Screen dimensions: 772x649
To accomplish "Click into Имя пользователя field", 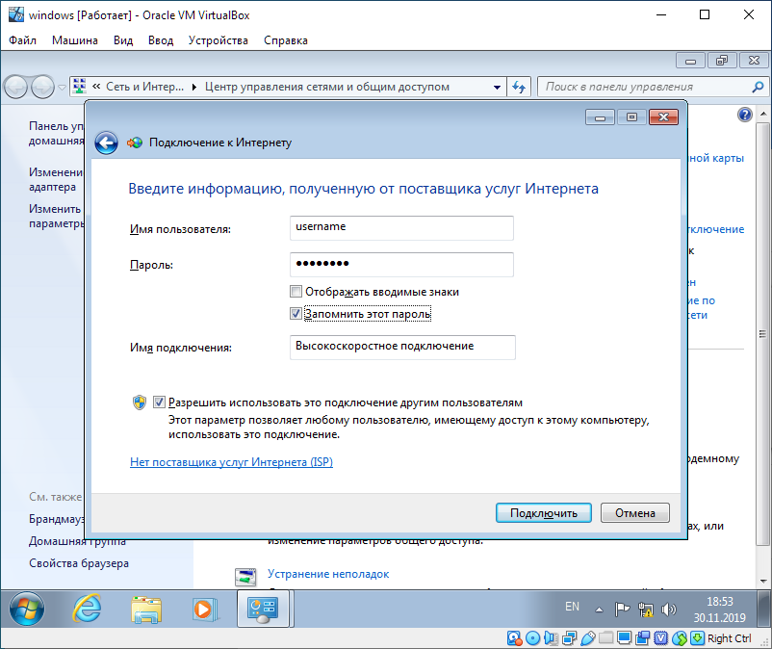I will click(x=401, y=228).
